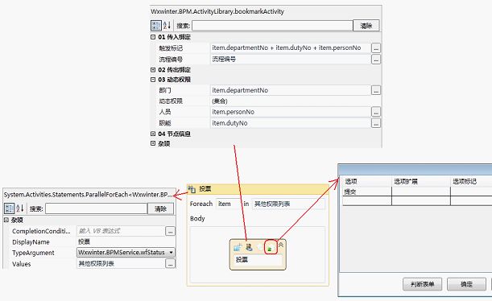492x301 pixels.
Task: Clear the ParallelForEach property search
Action: (160, 208)
